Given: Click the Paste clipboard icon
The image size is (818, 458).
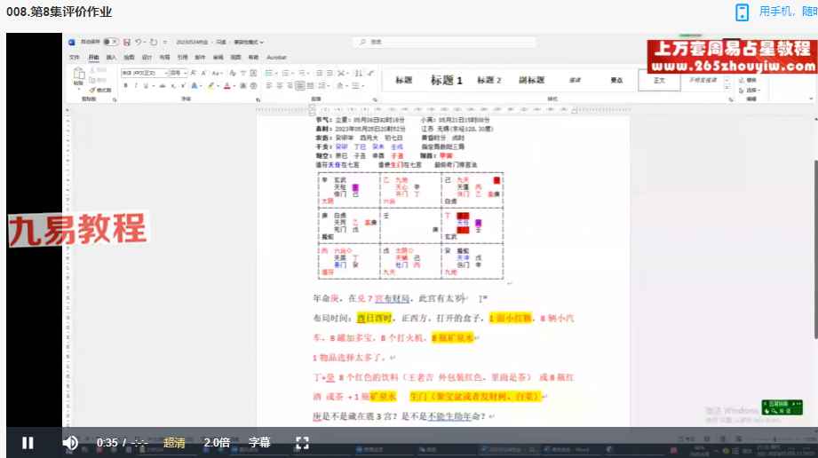Looking at the screenshot, I should [x=79, y=73].
